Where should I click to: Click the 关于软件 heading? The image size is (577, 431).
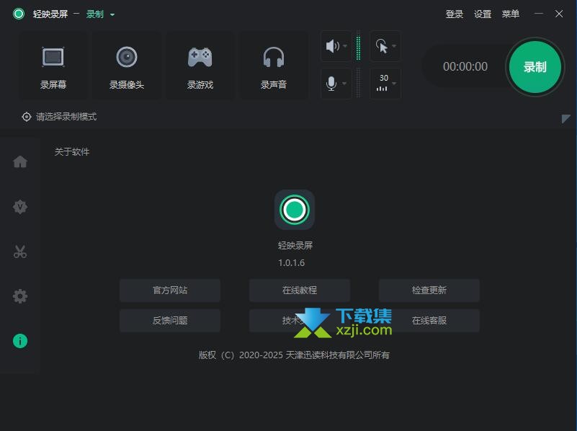click(x=72, y=151)
